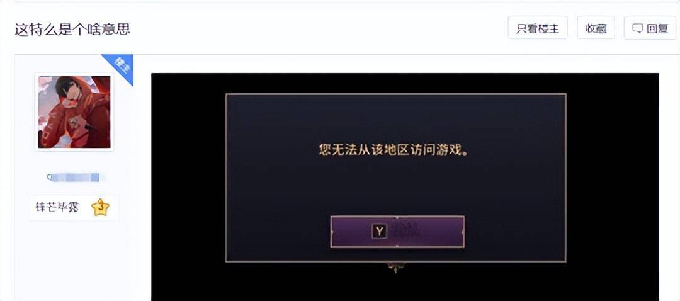Click the gold star level 3 icon

[x=101, y=208]
